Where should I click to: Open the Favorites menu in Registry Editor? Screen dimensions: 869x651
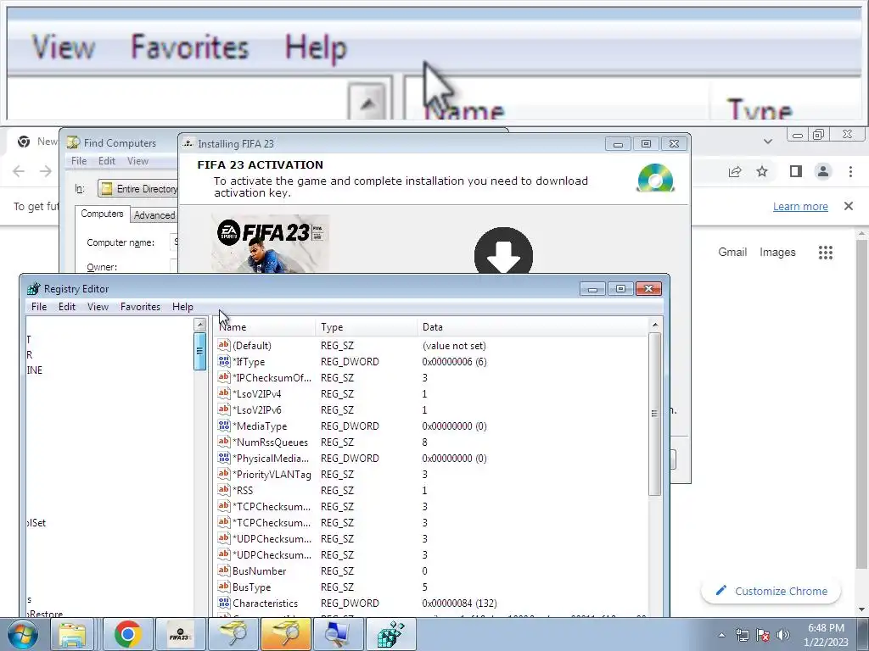click(x=140, y=307)
